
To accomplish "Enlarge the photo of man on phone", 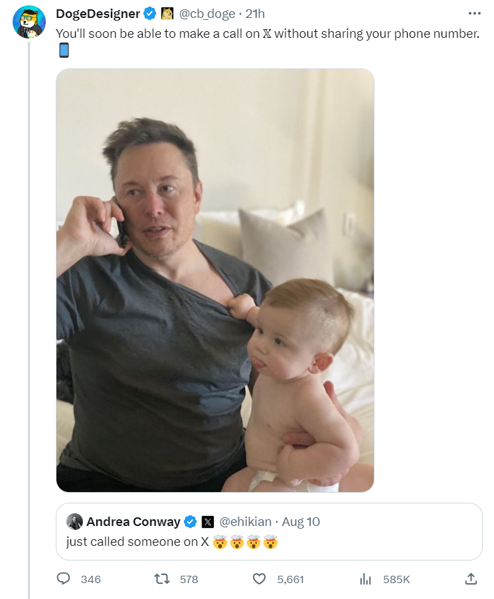I will [x=215, y=280].
